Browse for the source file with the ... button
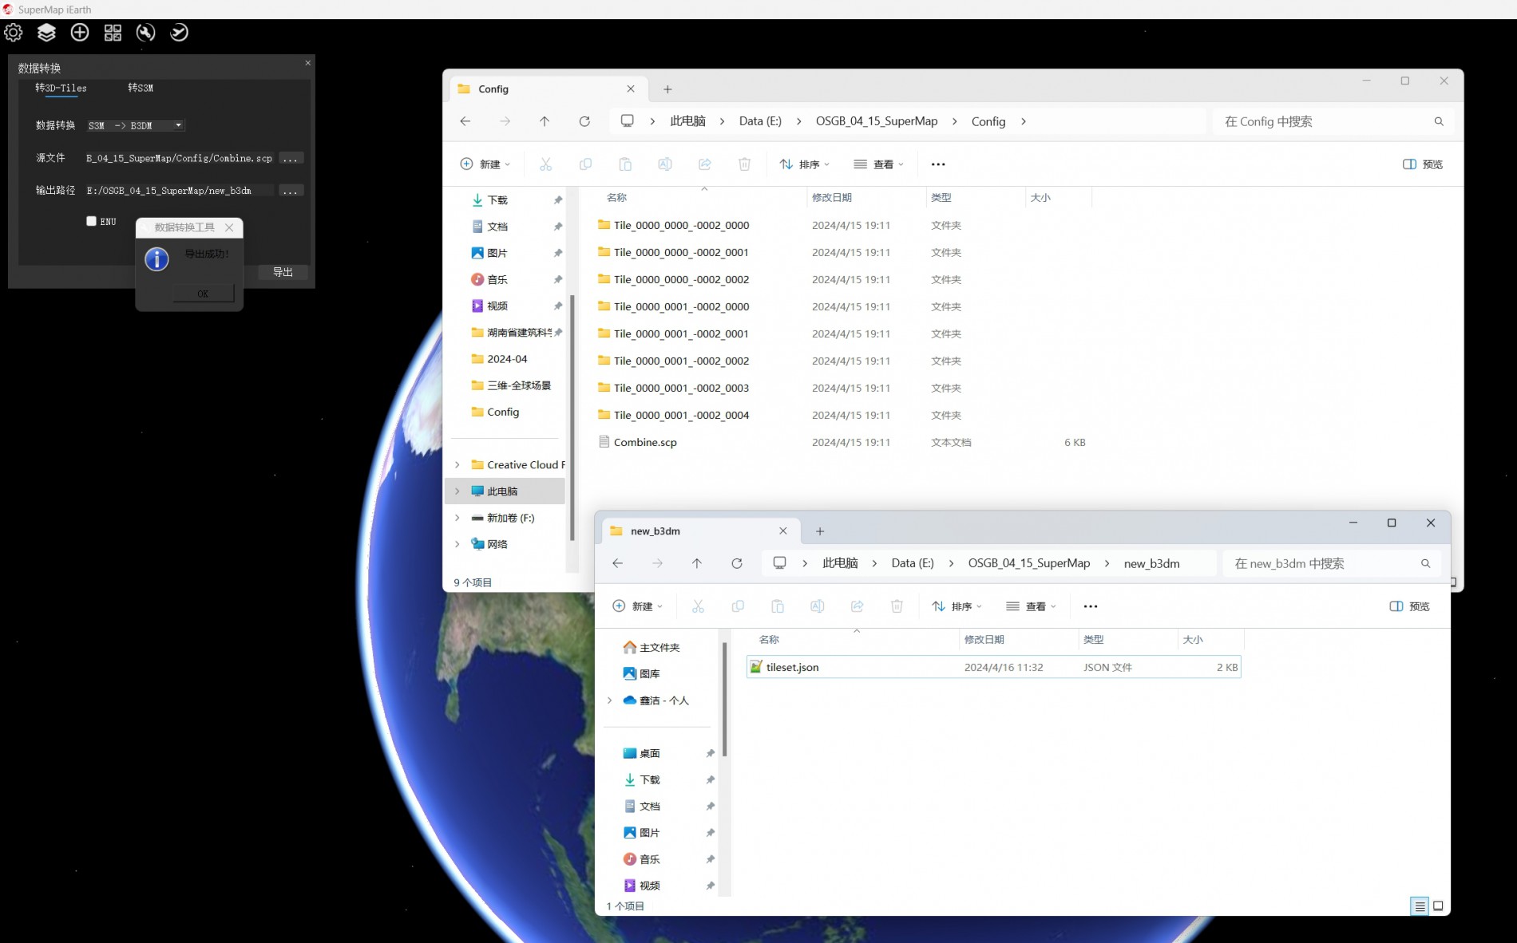 [291, 158]
